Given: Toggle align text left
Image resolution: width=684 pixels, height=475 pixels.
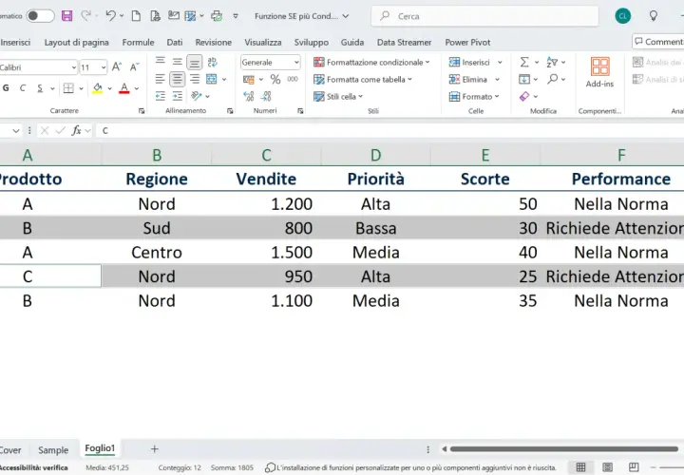Looking at the screenshot, I should 161,79.
